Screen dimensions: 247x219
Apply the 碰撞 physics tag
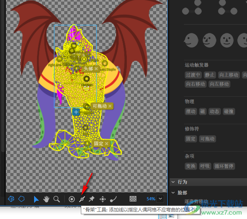229,111
